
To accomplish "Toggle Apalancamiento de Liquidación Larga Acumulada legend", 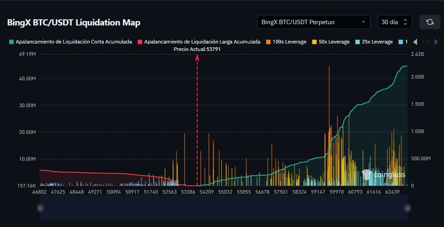I will [199, 42].
